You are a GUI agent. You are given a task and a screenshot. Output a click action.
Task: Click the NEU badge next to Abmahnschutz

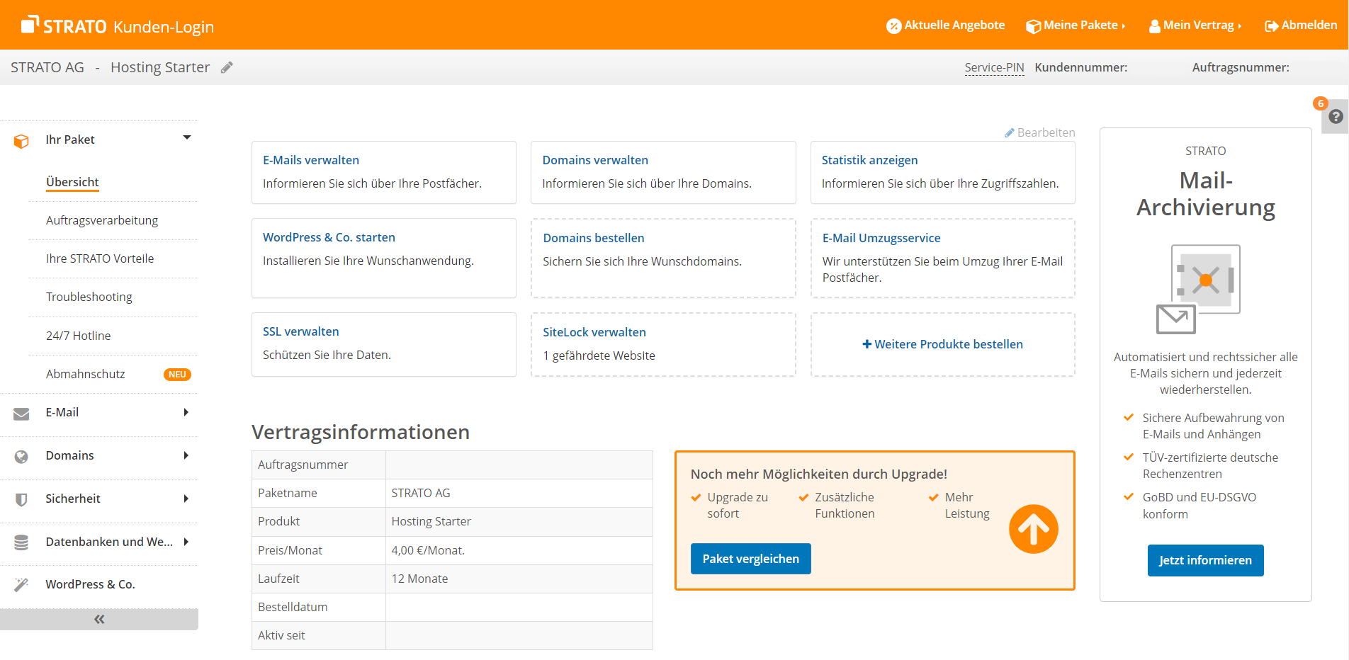pos(177,375)
